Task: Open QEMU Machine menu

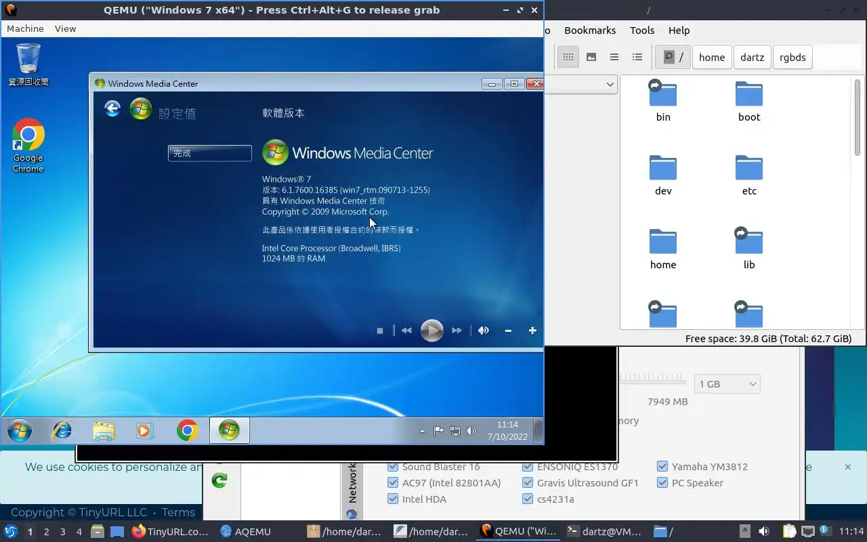Action: click(25, 28)
